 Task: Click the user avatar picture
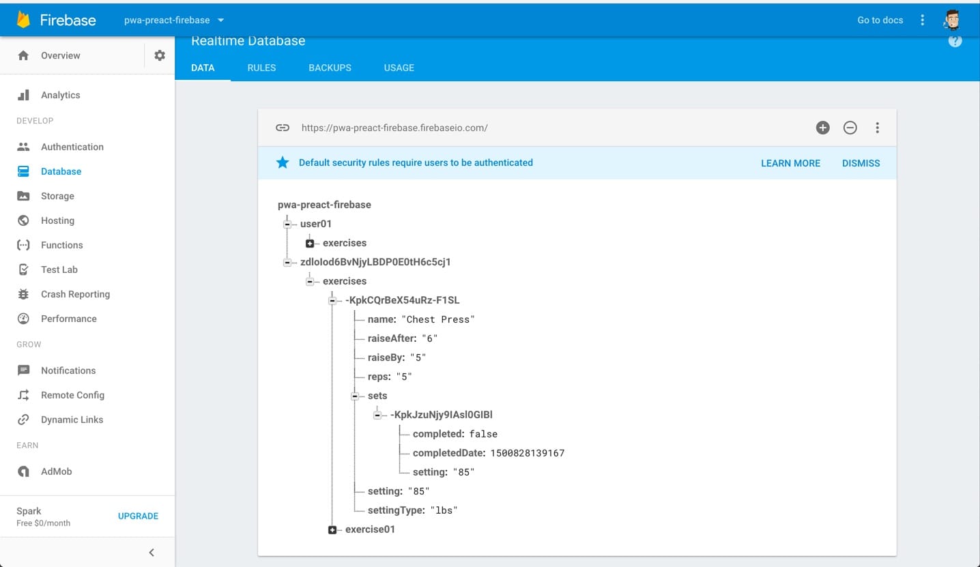pyautogui.click(x=953, y=20)
